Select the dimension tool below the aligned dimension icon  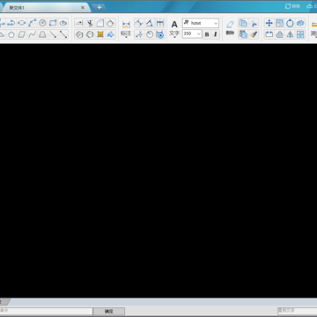pos(139,34)
